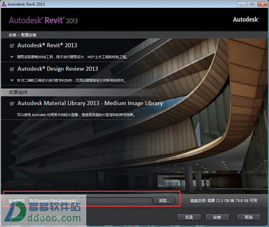
Task: Click the 共享组件 section header
Action: point(18,92)
